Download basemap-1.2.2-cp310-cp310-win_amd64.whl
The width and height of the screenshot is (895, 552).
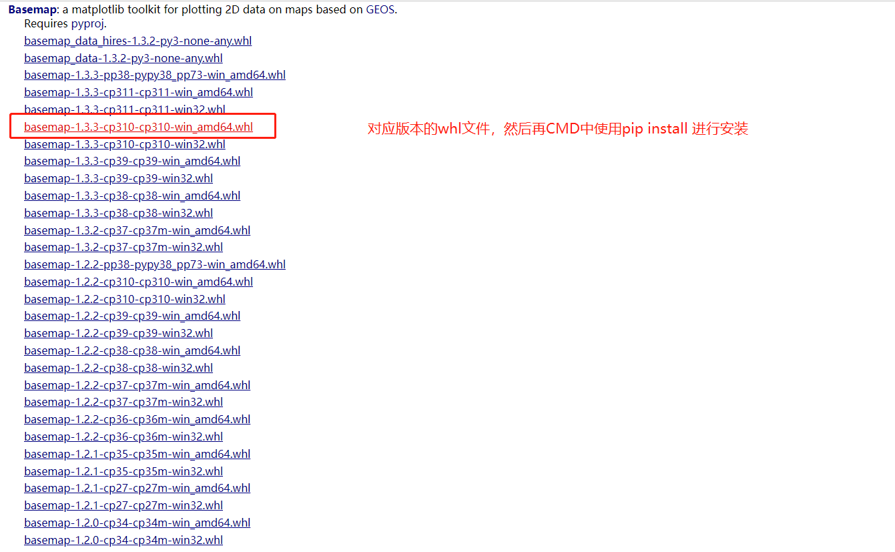tap(139, 282)
